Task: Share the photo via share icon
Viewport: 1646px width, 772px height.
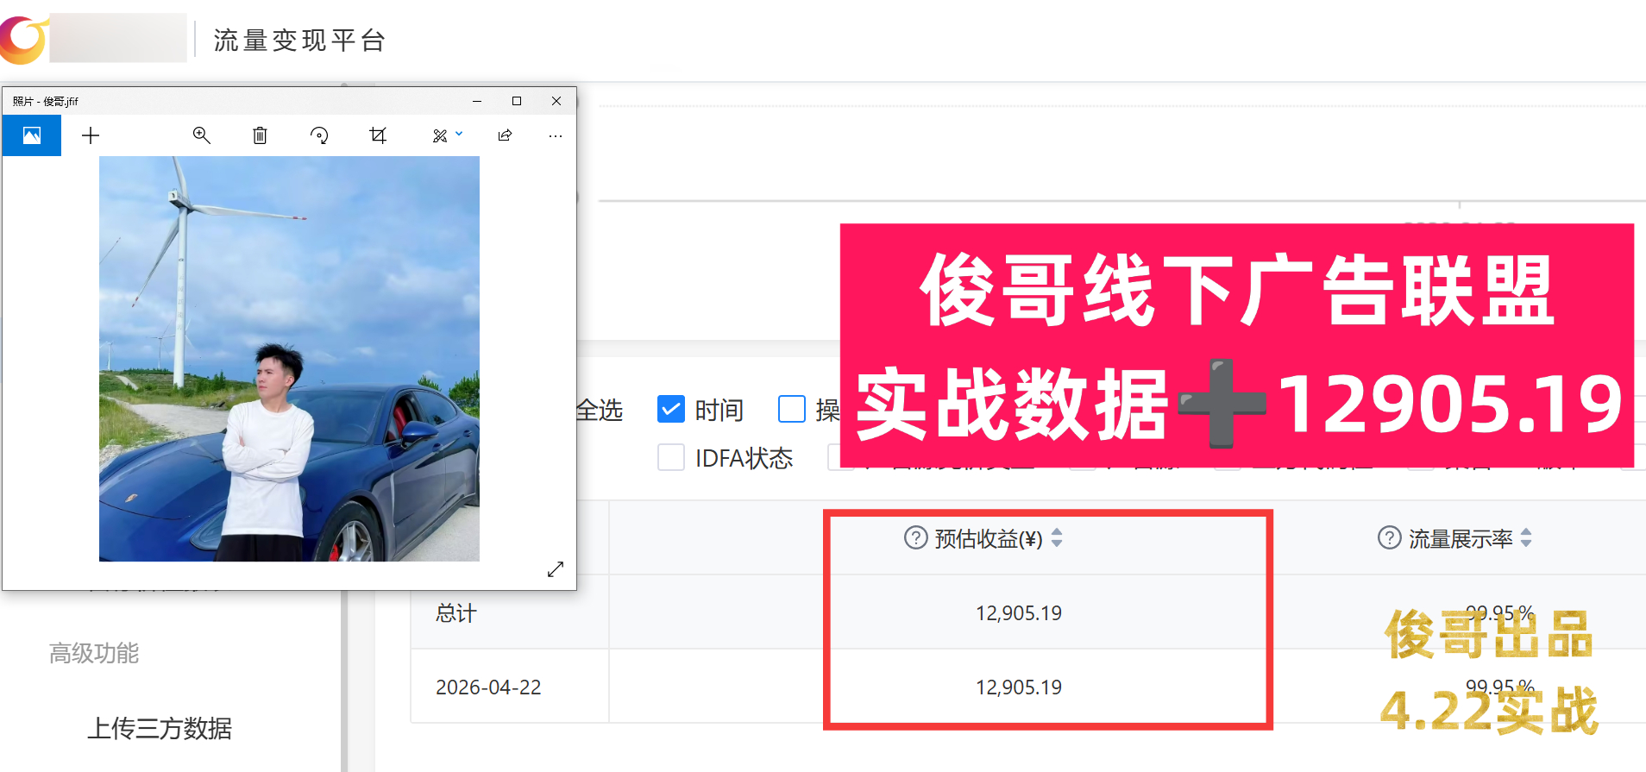Action: click(x=505, y=135)
